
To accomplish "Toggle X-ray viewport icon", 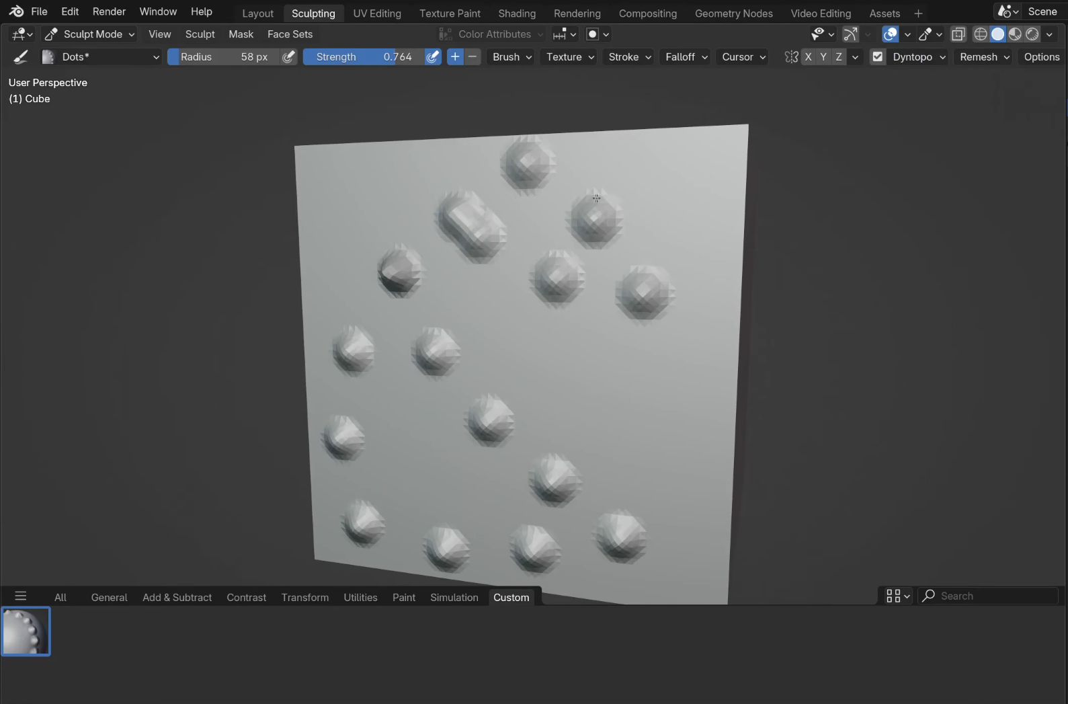I will pos(958,34).
